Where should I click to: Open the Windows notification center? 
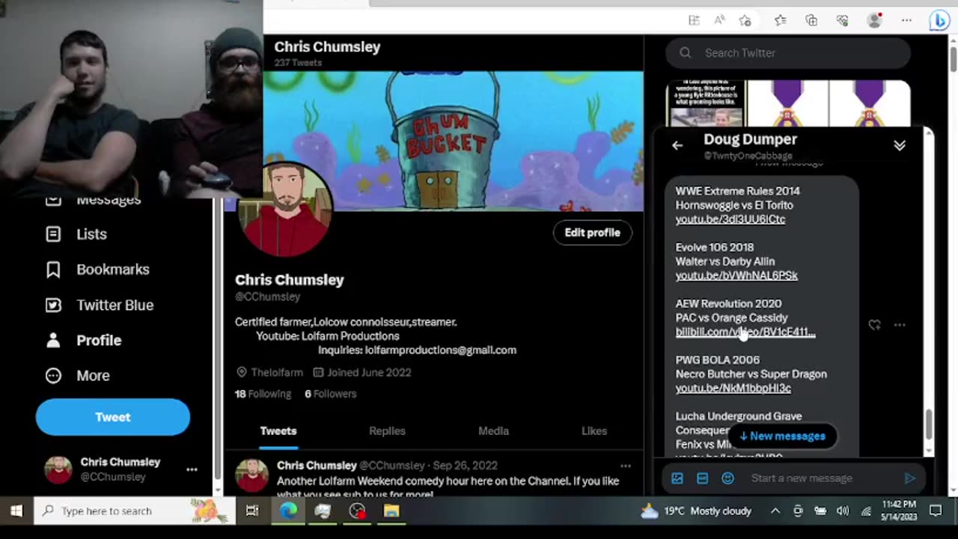(936, 511)
